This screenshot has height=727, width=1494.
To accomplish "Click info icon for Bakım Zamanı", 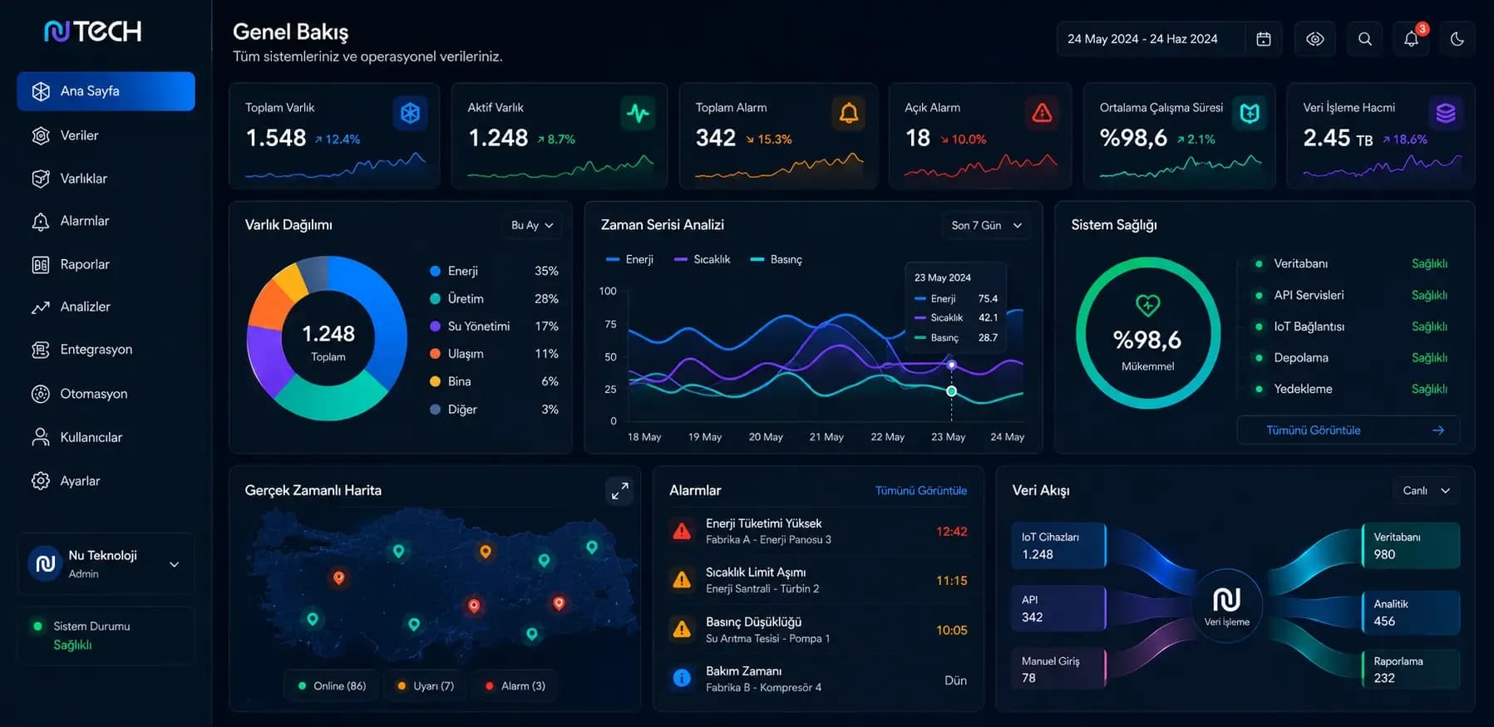I will [682, 678].
